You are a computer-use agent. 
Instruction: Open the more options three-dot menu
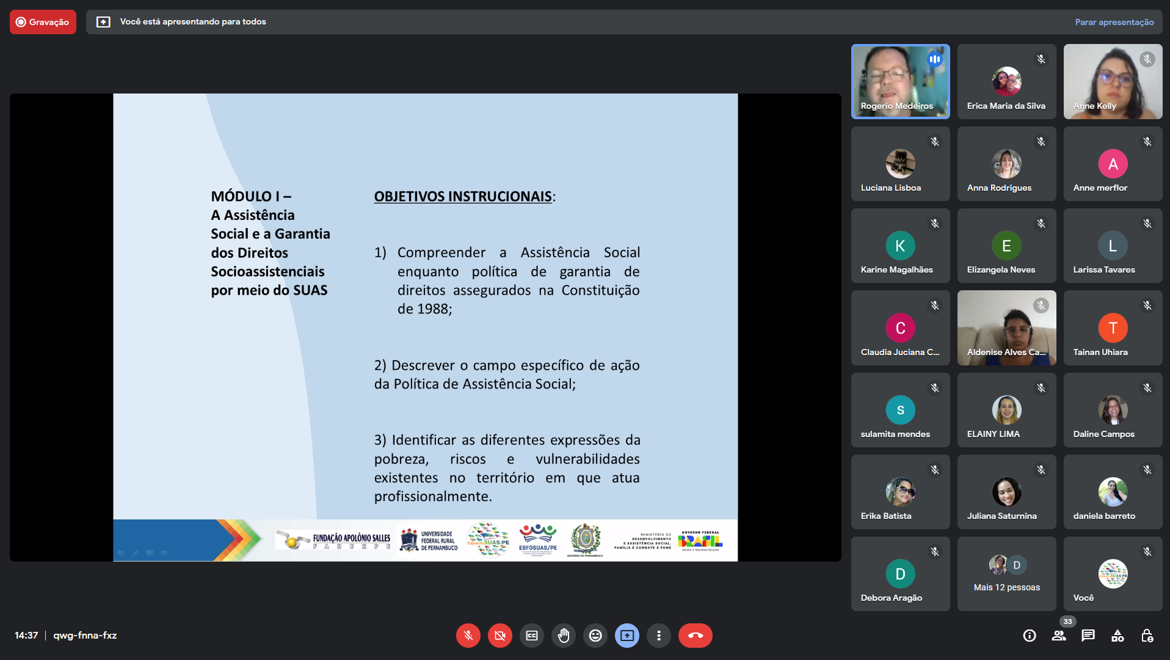coord(659,636)
